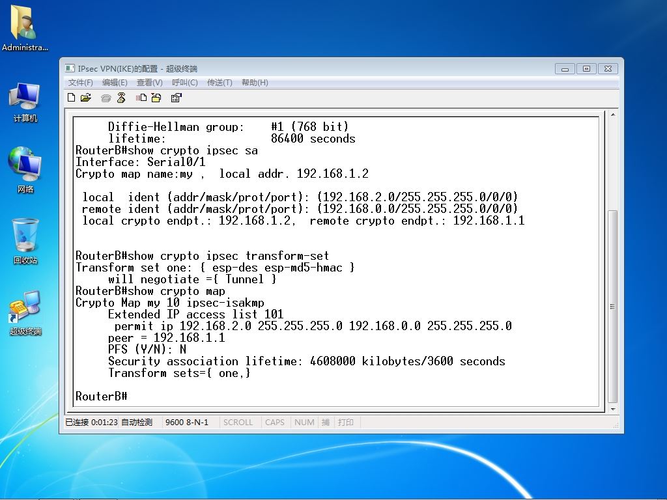Screen dimensions: 667x500
Task: Click the 'Diffie-Hellman group' line
Action: click(229, 127)
